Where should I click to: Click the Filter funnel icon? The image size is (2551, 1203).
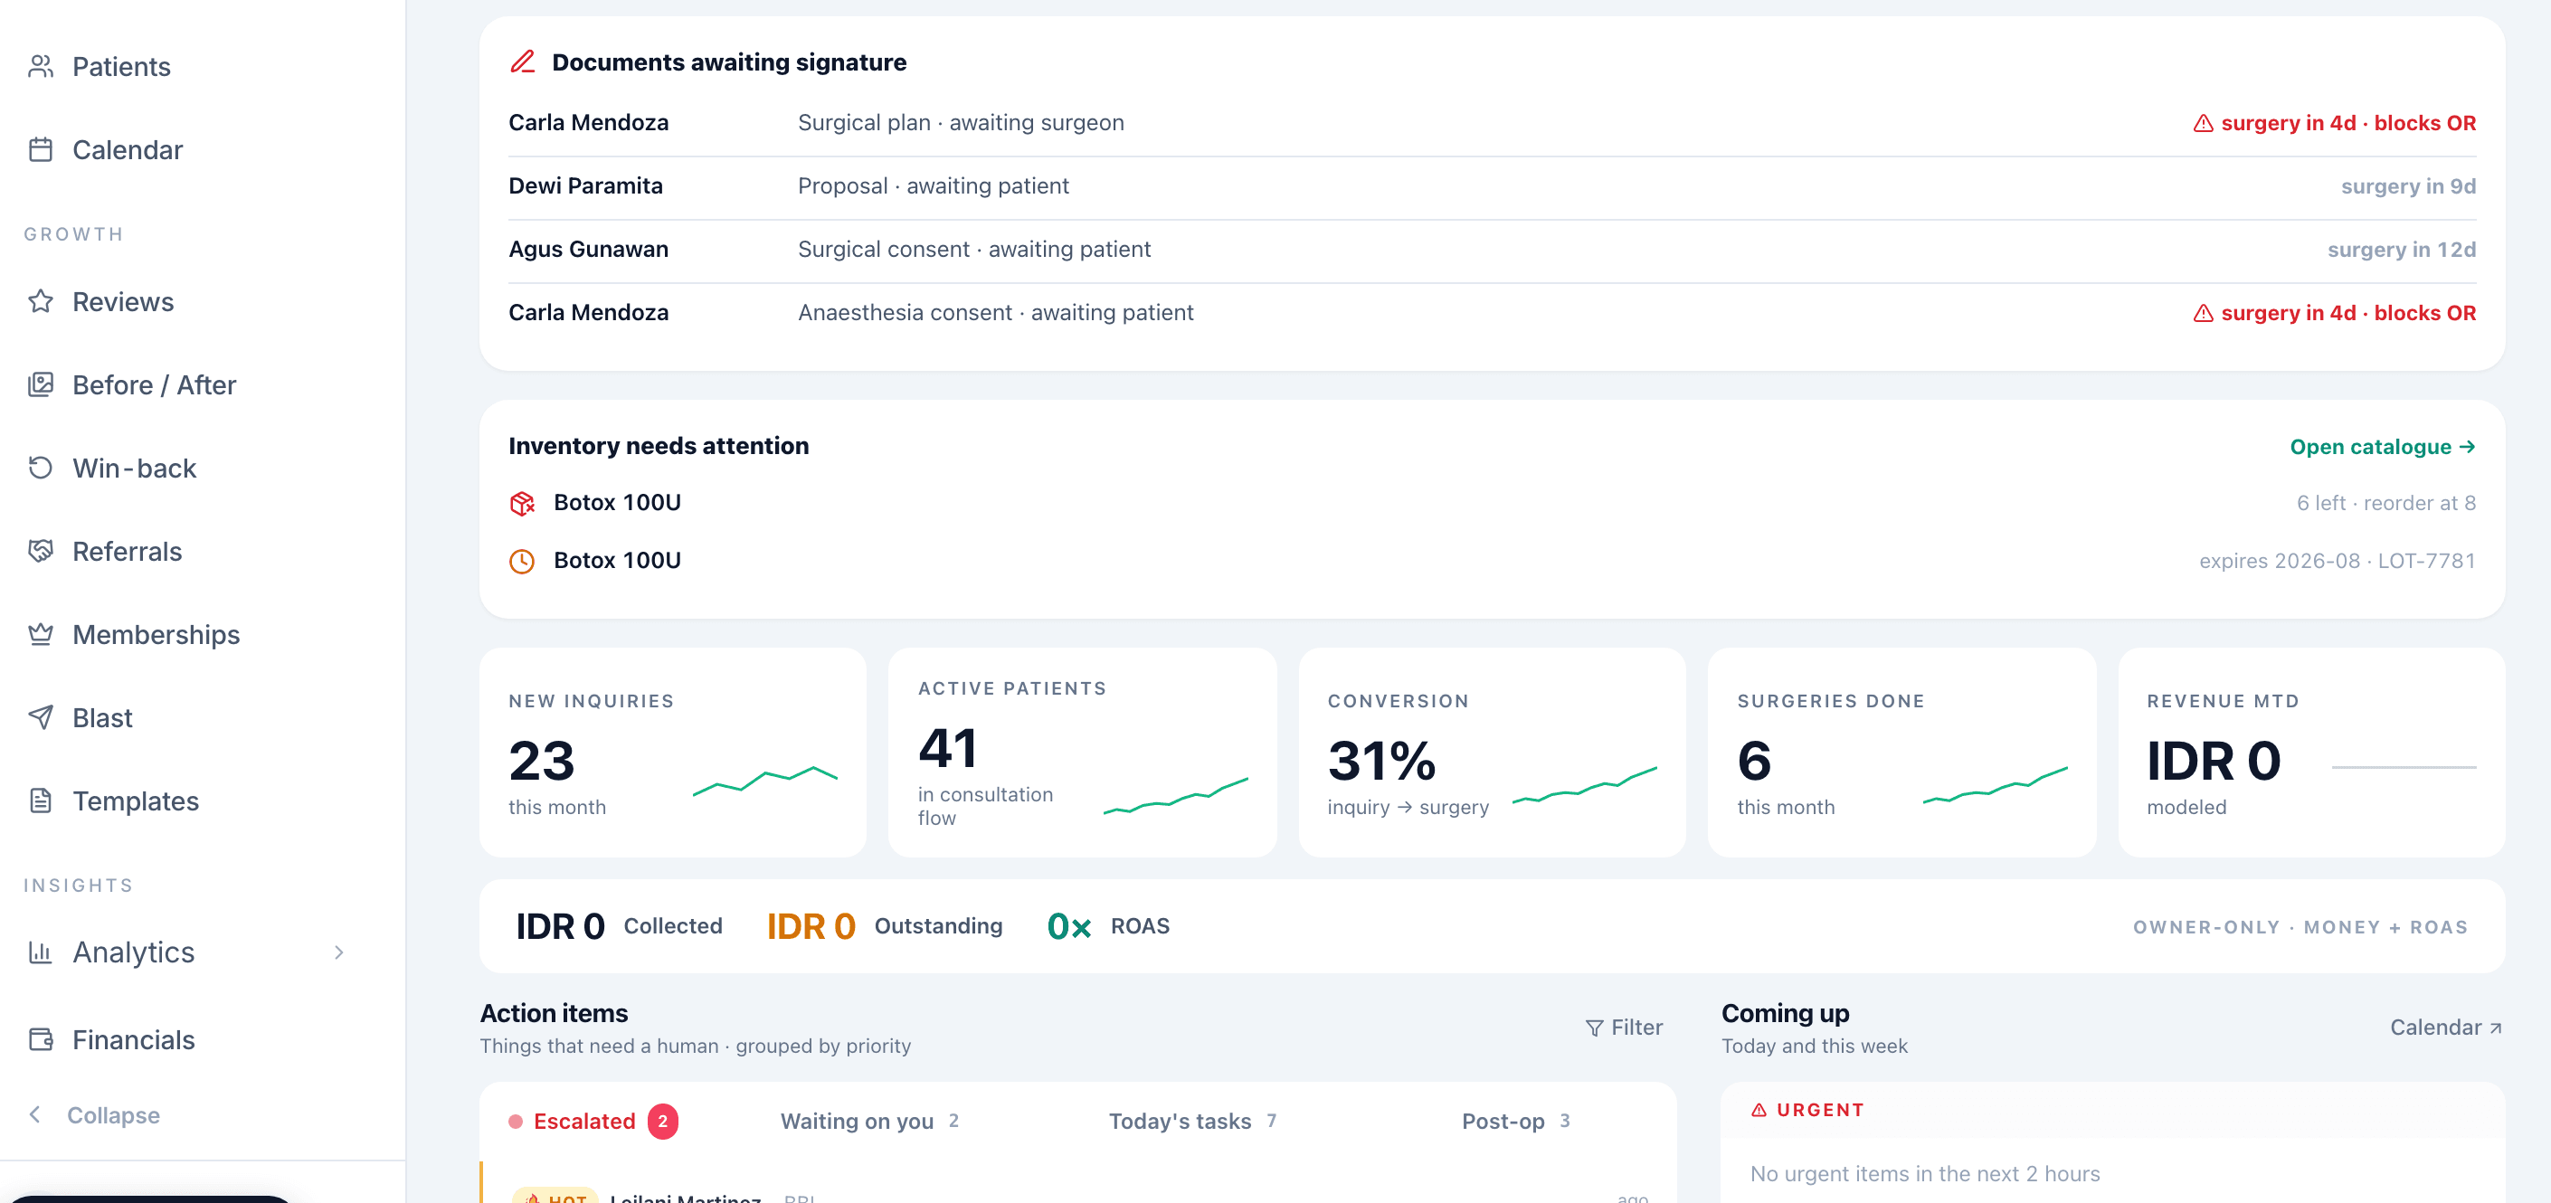pos(1594,1028)
